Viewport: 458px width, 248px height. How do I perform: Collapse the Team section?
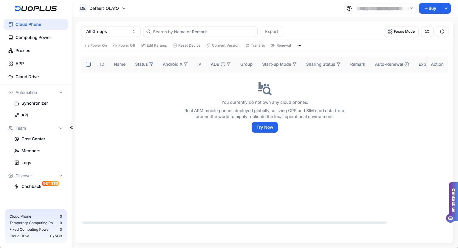tap(61, 128)
